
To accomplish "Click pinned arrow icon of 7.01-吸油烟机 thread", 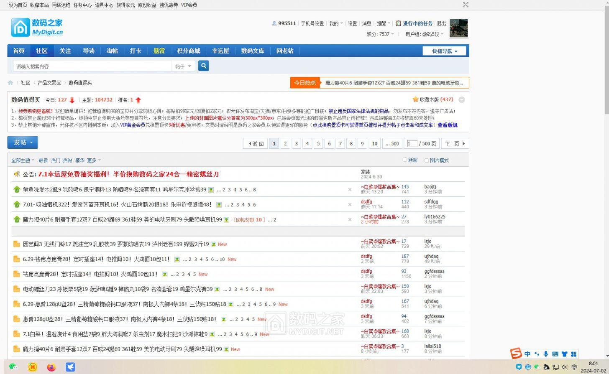I will point(17,204).
